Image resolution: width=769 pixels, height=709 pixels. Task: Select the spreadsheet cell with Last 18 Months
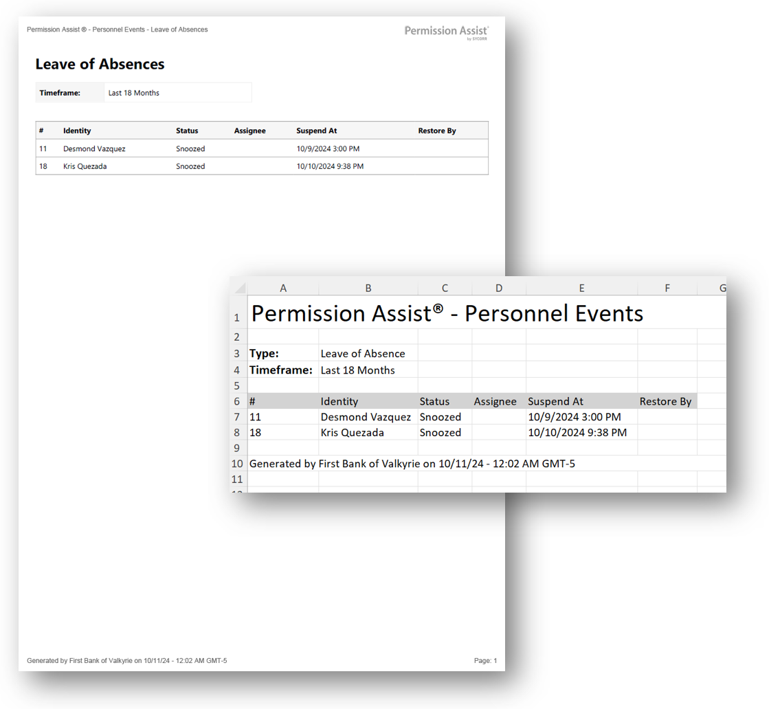(x=358, y=370)
